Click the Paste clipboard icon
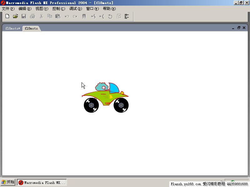 (58, 16)
